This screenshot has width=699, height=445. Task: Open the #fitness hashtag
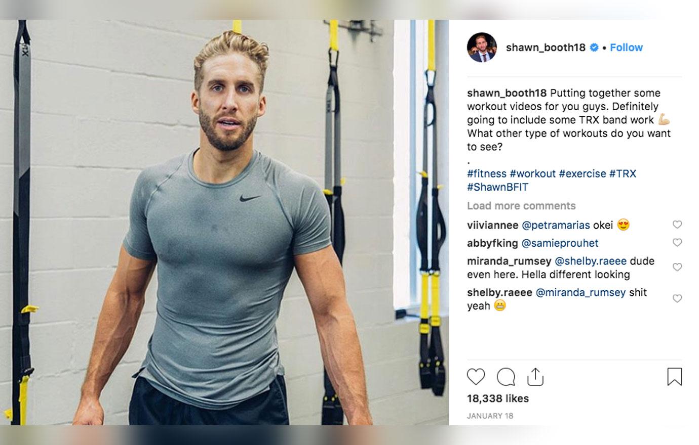[x=487, y=173]
